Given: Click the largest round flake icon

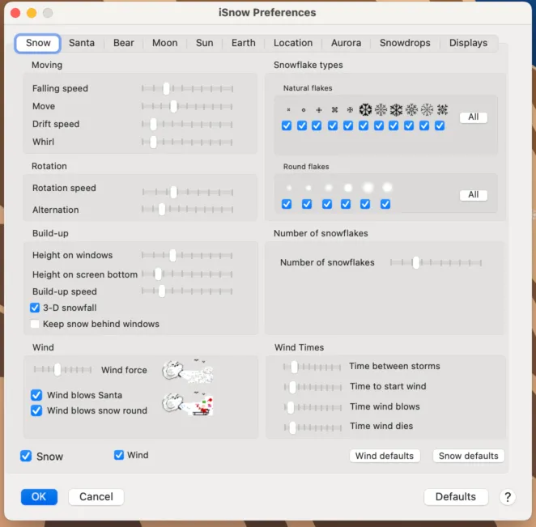Looking at the screenshot, I should tap(387, 188).
